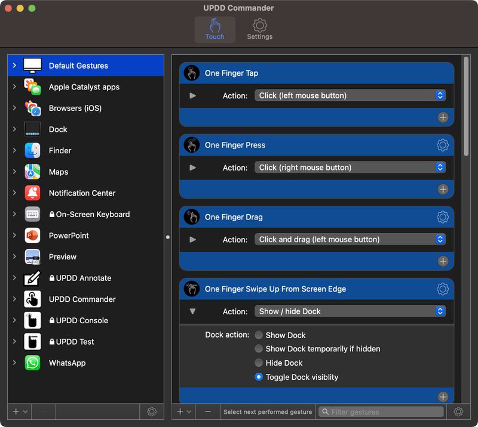Viewport: 478px width, 427px height.
Task: Click the plus button under One Finger Tap
Action: coord(443,117)
